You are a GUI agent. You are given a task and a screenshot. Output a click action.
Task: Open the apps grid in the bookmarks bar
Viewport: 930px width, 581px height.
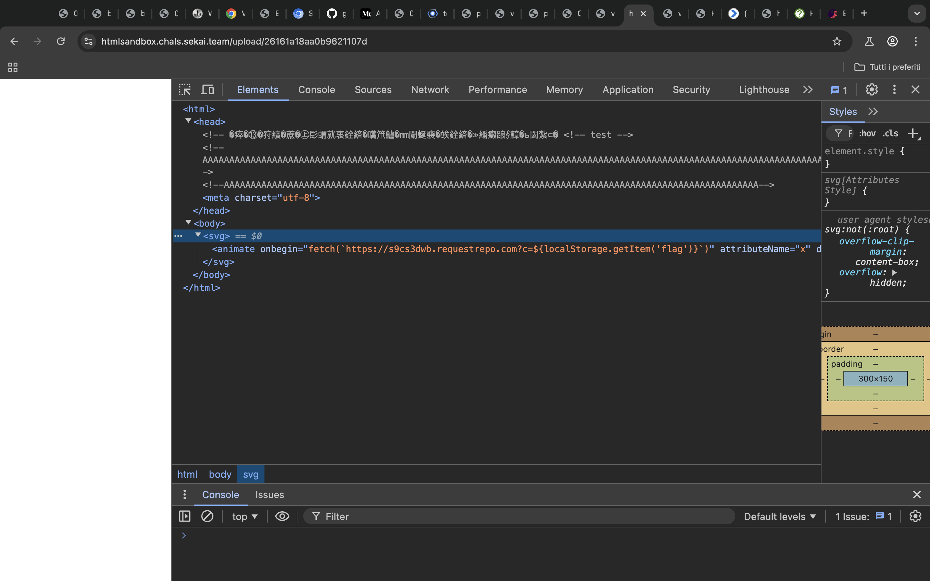(13, 67)
